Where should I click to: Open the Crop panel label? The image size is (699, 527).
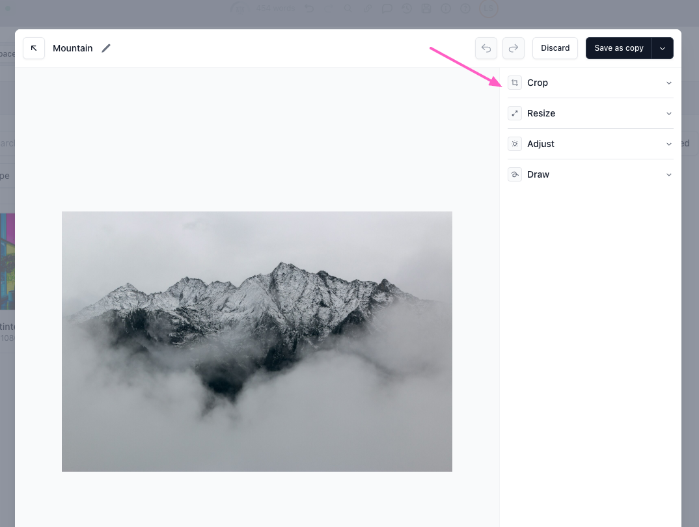(538, 83)
